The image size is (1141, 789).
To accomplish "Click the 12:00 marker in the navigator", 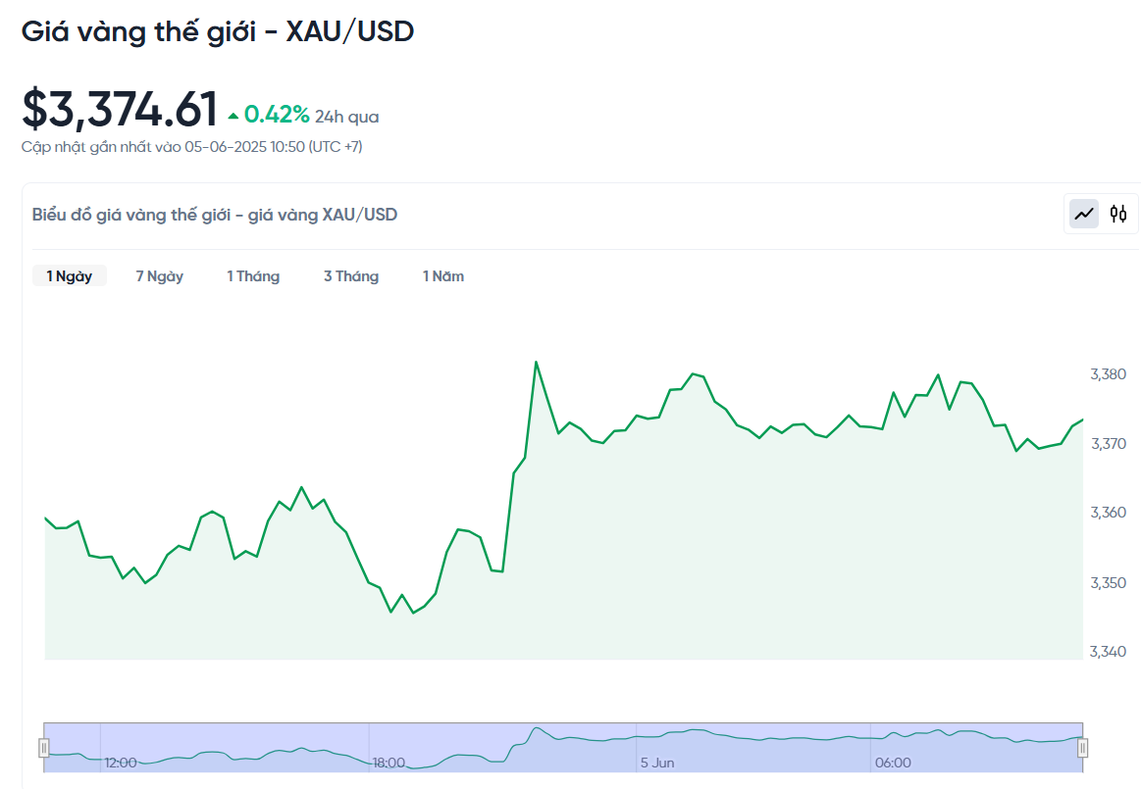I will point(121,763).
